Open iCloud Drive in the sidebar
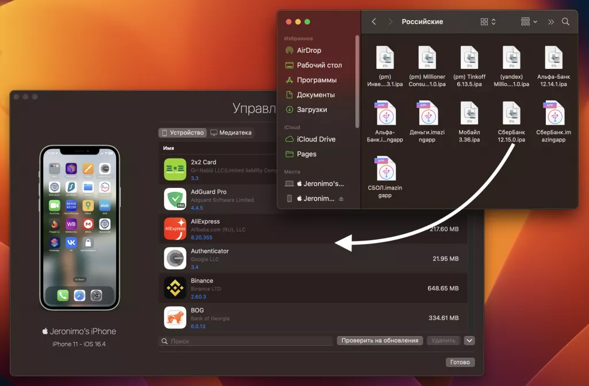 pyautogui.click(x=316, y=139)
